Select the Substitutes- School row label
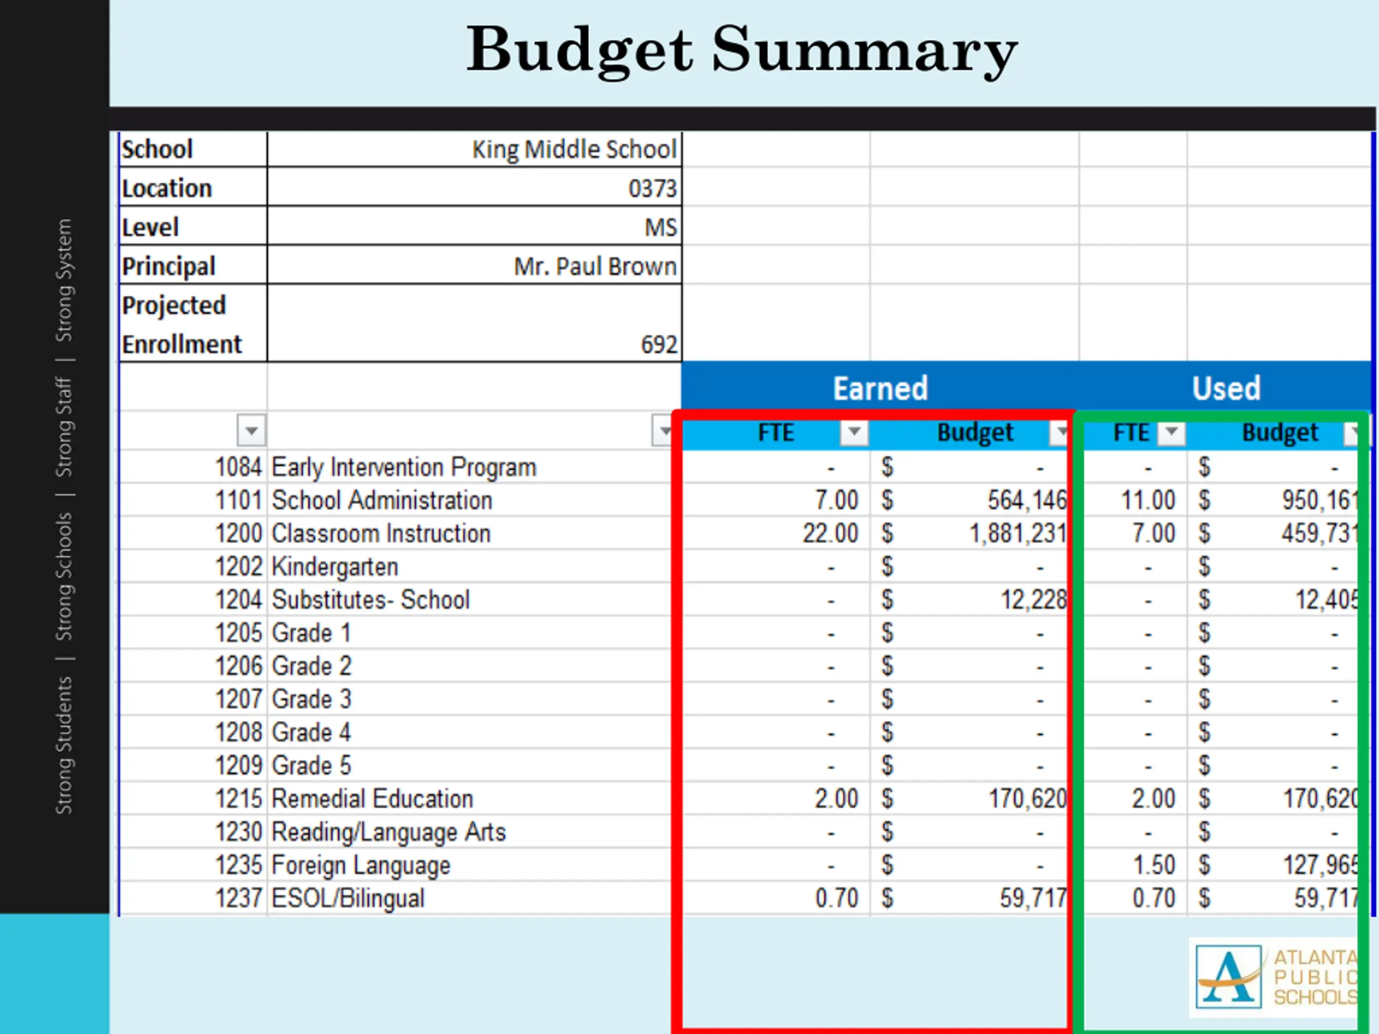Viewport: 1379px width, 1034px height. click(x=370, y=599)
